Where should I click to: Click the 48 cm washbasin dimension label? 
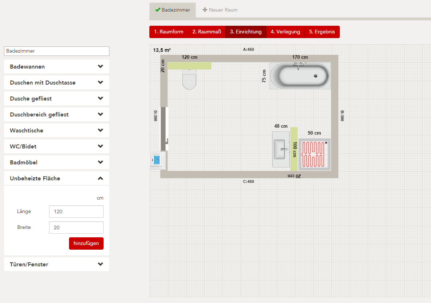coord(281,126)
